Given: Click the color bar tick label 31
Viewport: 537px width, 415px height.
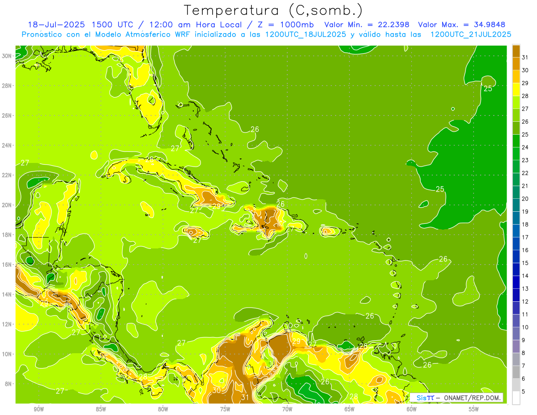Looking at the screenshot, I should (x=525, y=57).
